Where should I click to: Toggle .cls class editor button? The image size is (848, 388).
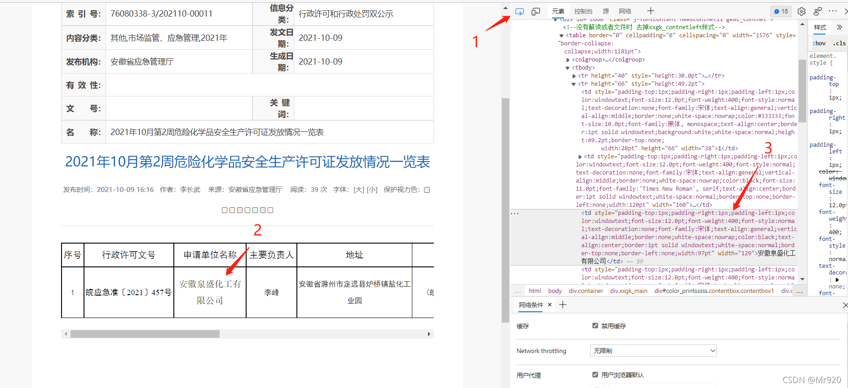click(x=839, y=44)
